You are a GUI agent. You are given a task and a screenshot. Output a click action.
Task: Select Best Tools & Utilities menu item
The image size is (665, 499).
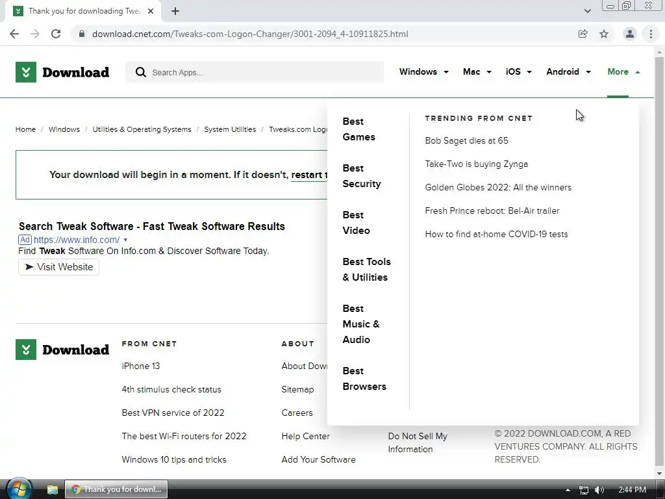pos(366,269)
